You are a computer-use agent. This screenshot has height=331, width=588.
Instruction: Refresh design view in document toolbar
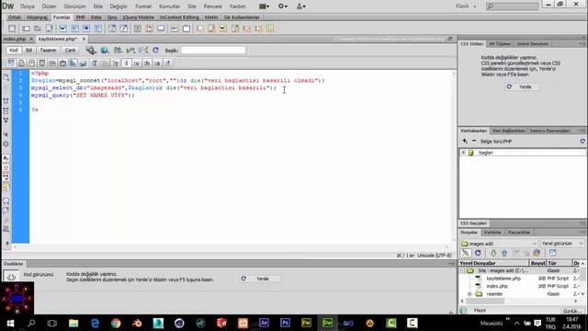155,51
